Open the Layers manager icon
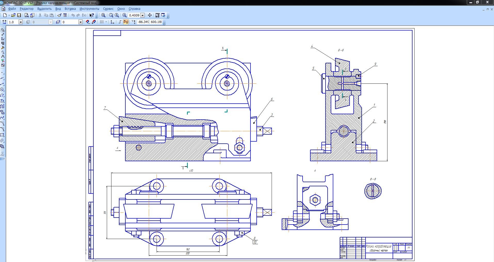Viewport: 494px width, 262px height. coord(58,22)
